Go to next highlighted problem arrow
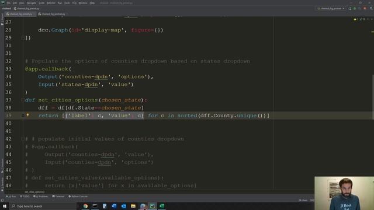374x210 pixels. [372, 19]
